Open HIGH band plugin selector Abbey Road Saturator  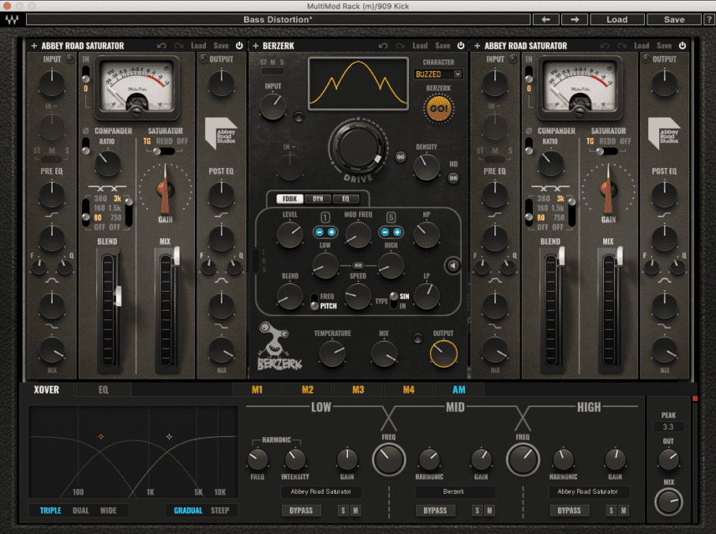(x=588, y=491)
